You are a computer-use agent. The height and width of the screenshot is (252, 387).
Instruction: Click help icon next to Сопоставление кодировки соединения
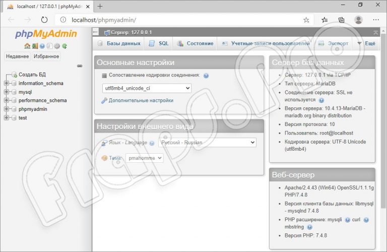pos(206,76)
